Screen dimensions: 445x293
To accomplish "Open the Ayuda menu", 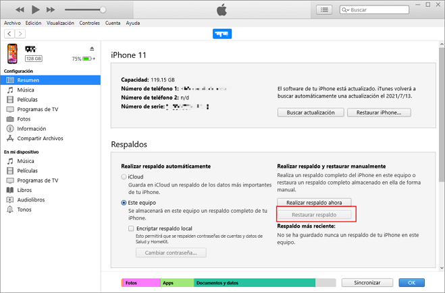I will (133, 23).
